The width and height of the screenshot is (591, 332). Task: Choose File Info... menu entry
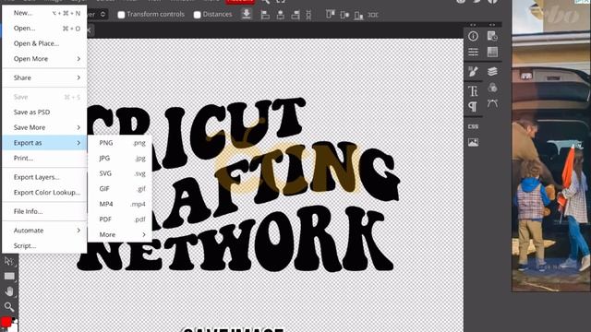44,211
